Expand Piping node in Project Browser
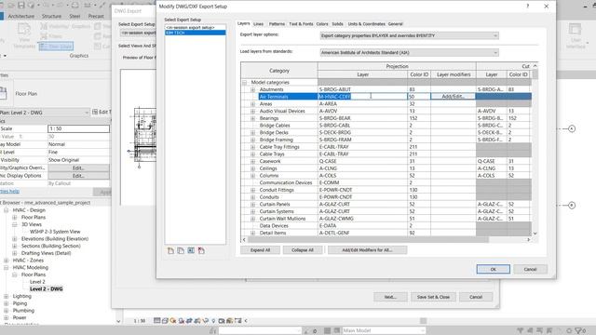 [x=7, y=303]
